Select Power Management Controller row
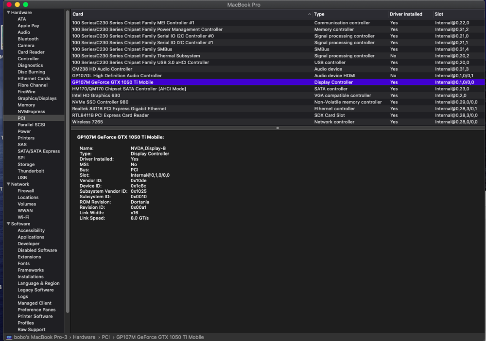Viewport: 486px width, 341px height. (x=278, y=30)
